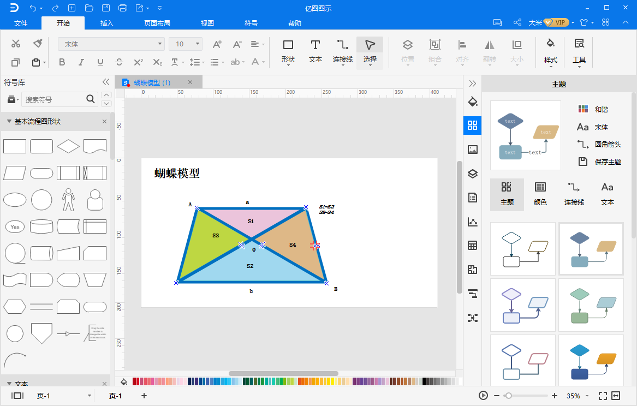This screenshot has width=637, height=406.
Task: Switch to the 插入 ribbon tab
Action: (107, 23)
